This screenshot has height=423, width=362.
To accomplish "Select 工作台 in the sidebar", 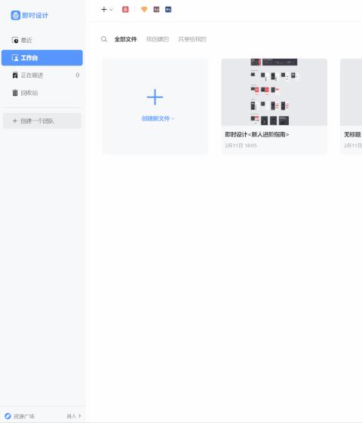I will point(42,58).
